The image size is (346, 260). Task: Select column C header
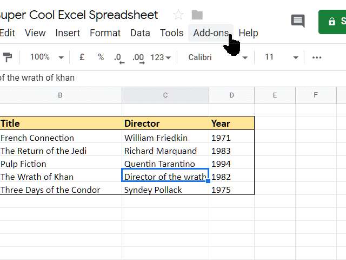[x=165, y=95]
